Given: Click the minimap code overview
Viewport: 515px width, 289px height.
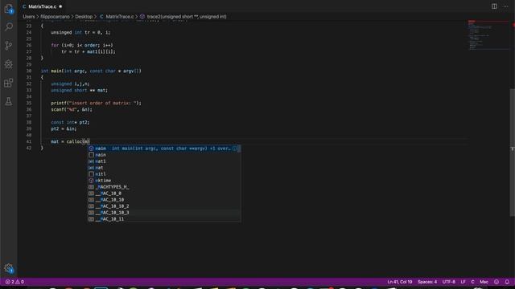Looking at the screenshot, I should (x=488, y=35).
